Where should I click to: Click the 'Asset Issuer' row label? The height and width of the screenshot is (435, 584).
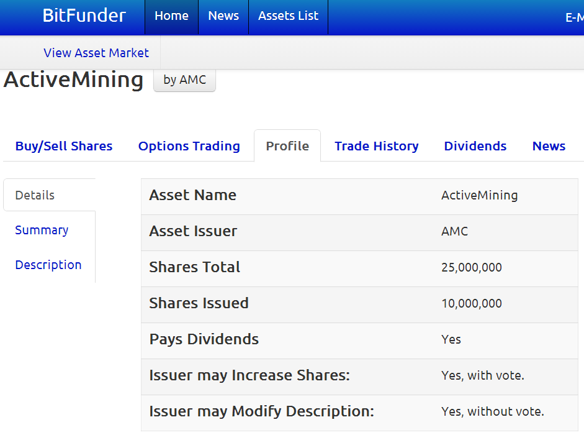(x=193, y=231)
